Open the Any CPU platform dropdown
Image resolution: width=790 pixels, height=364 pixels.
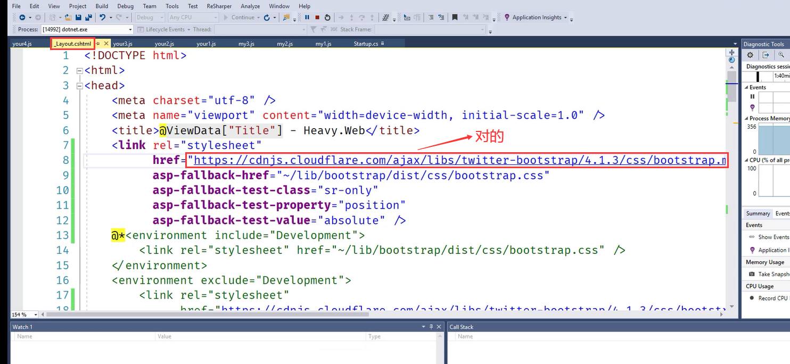pos(216,18)
